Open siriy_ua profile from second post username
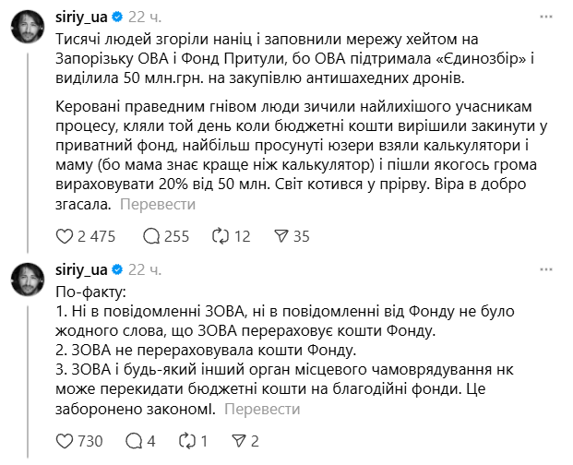This screenshot has height=465, width=573. (81, 269)
